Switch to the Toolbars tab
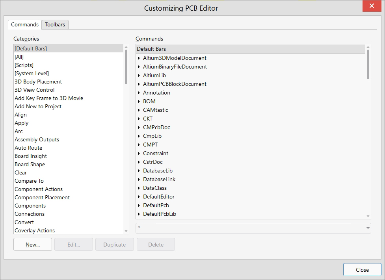 55,24
